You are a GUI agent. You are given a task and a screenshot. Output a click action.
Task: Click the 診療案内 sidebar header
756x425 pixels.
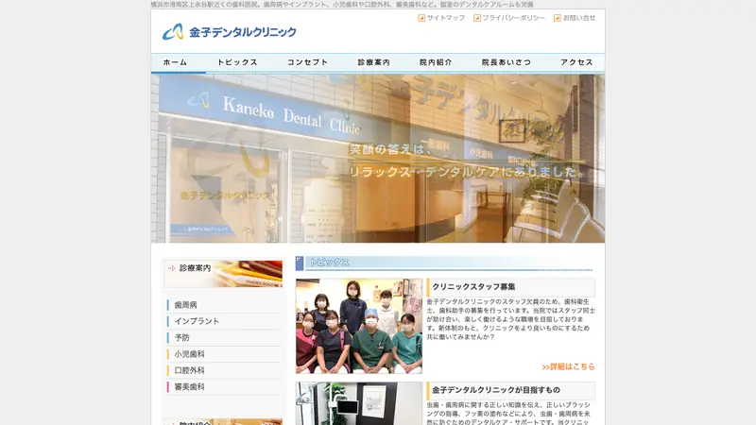[223, 274]
